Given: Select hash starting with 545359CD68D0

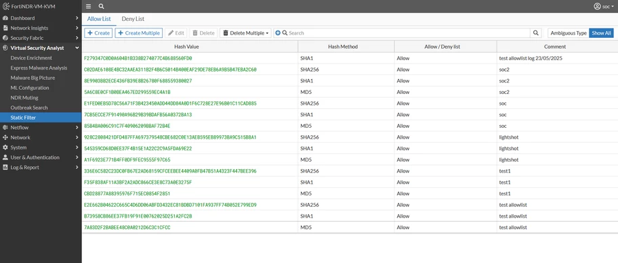Looking at the screenshot, I should (x=138, y=149).
